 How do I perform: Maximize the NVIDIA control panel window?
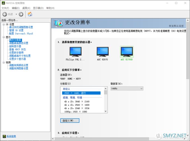pyautogui.click(x=176, y=3)
